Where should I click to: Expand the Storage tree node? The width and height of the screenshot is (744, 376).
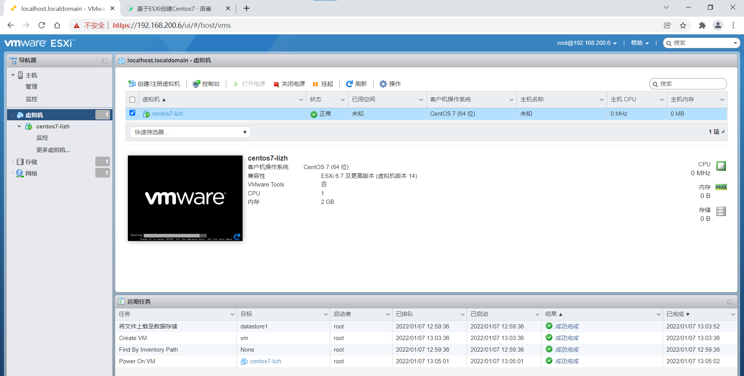[x=13, y=162]
